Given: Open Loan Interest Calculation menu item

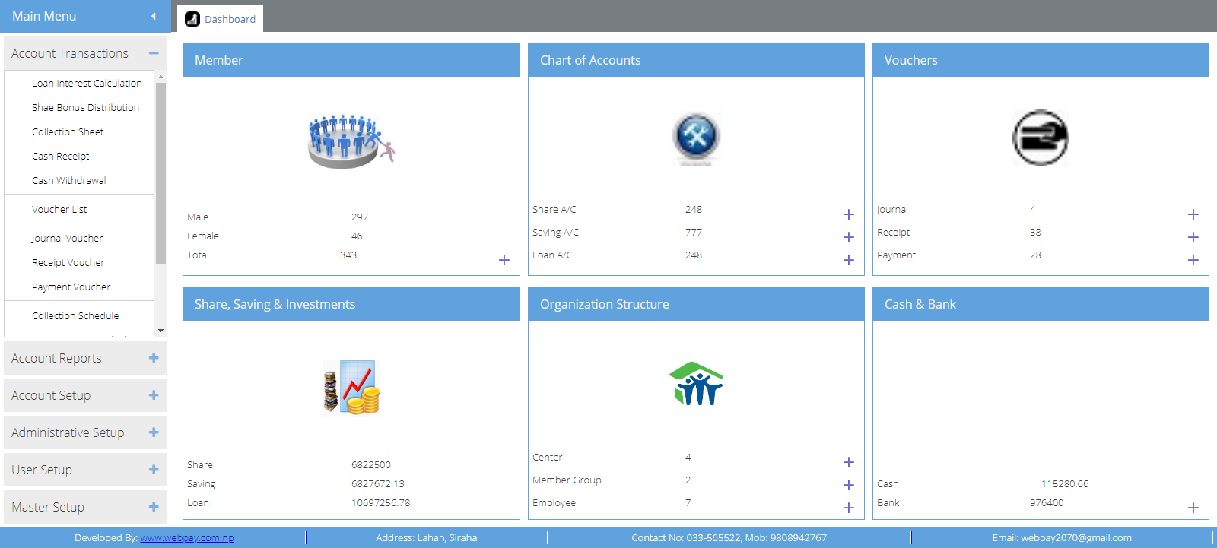Looking at the screenshot, I should coord(87,84).
